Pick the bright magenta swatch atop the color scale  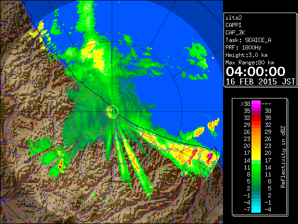[256, 104]
